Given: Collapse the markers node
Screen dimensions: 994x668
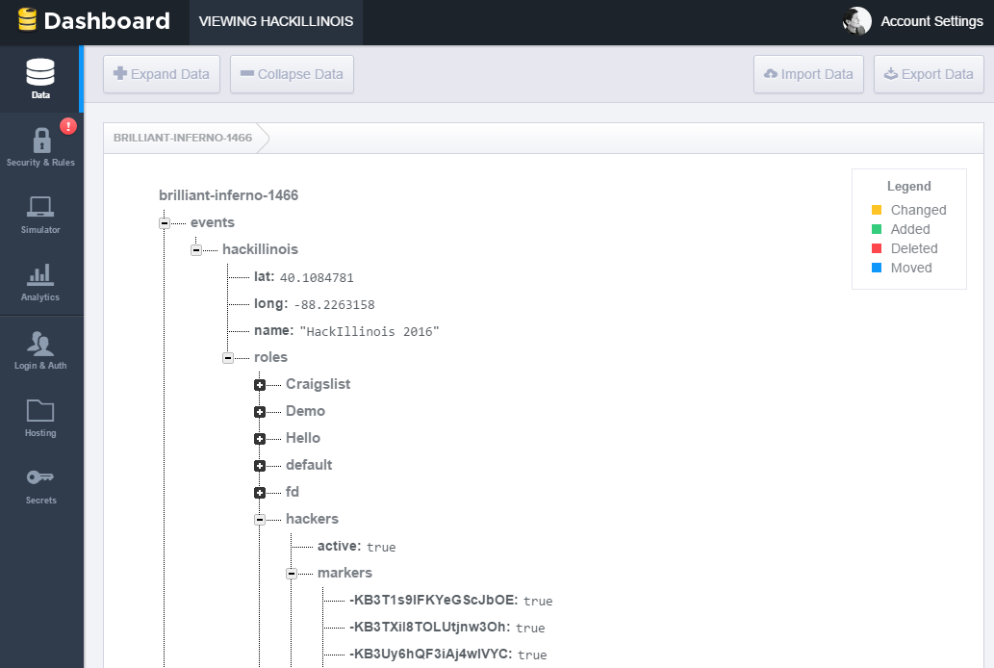Looking at the screenshot, I should click(291, 574).
